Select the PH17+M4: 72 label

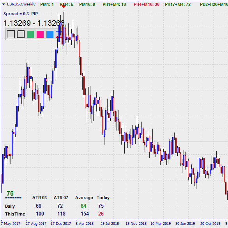tap(178, 4)
